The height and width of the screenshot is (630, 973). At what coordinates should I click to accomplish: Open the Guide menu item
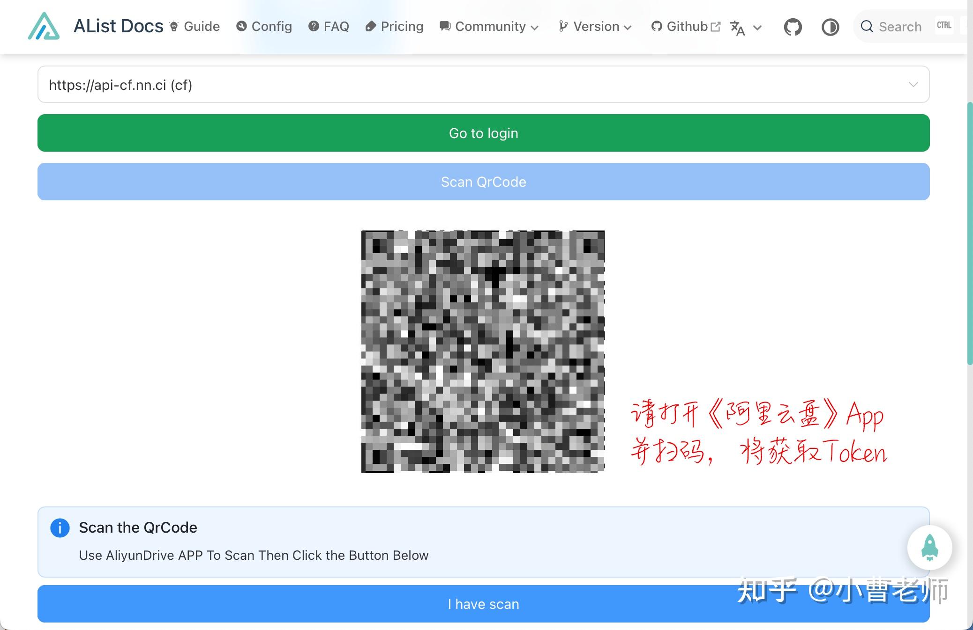pyautogui.click(x=195, y=26)
